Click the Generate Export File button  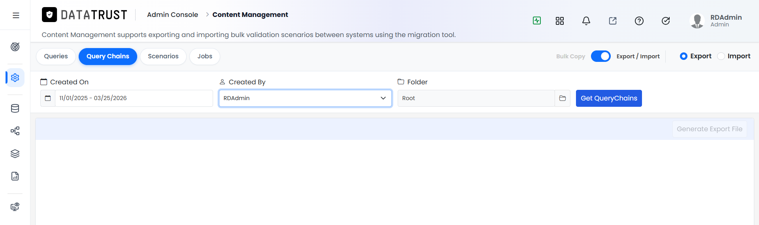click(x=710, y=129)
